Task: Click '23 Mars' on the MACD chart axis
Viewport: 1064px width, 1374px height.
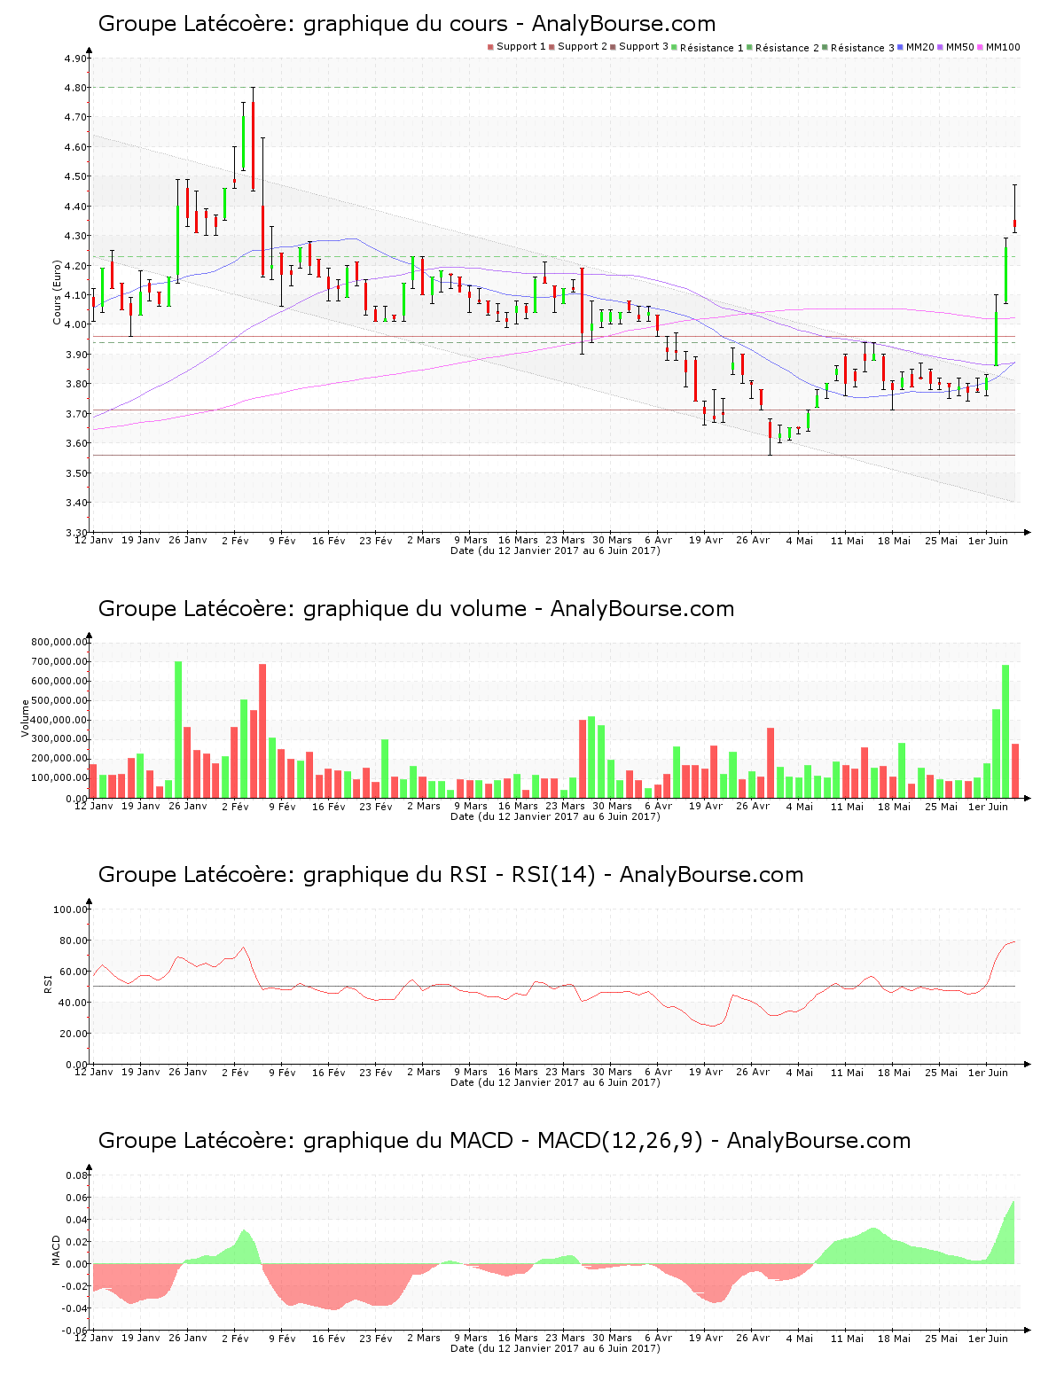Action: pos(565,1338)
